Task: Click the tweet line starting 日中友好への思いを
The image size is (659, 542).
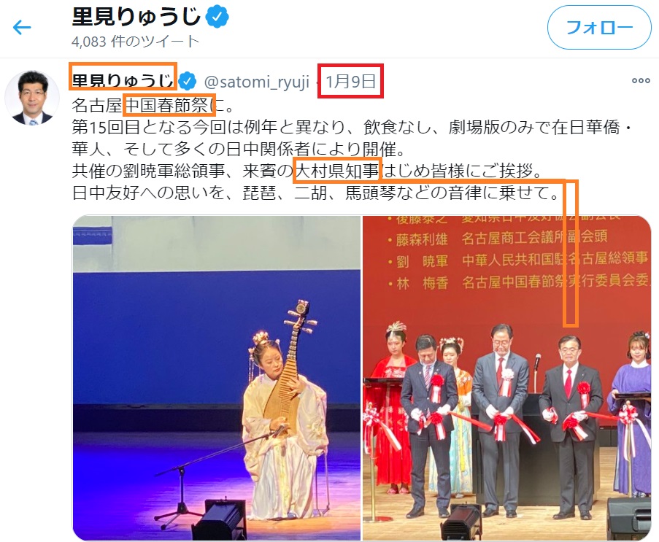Action: click(x=316, y=193)
